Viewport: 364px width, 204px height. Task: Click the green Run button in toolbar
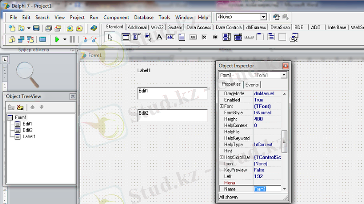coord(57,39)
